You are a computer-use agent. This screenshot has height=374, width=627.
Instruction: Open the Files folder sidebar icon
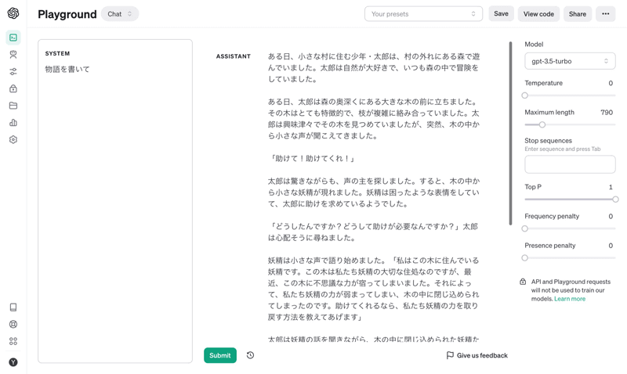coord(13,106)
